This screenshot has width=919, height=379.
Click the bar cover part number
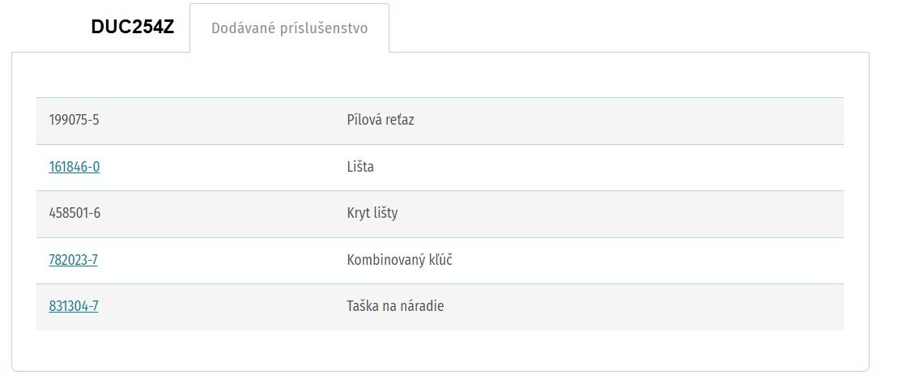[74, 213]
